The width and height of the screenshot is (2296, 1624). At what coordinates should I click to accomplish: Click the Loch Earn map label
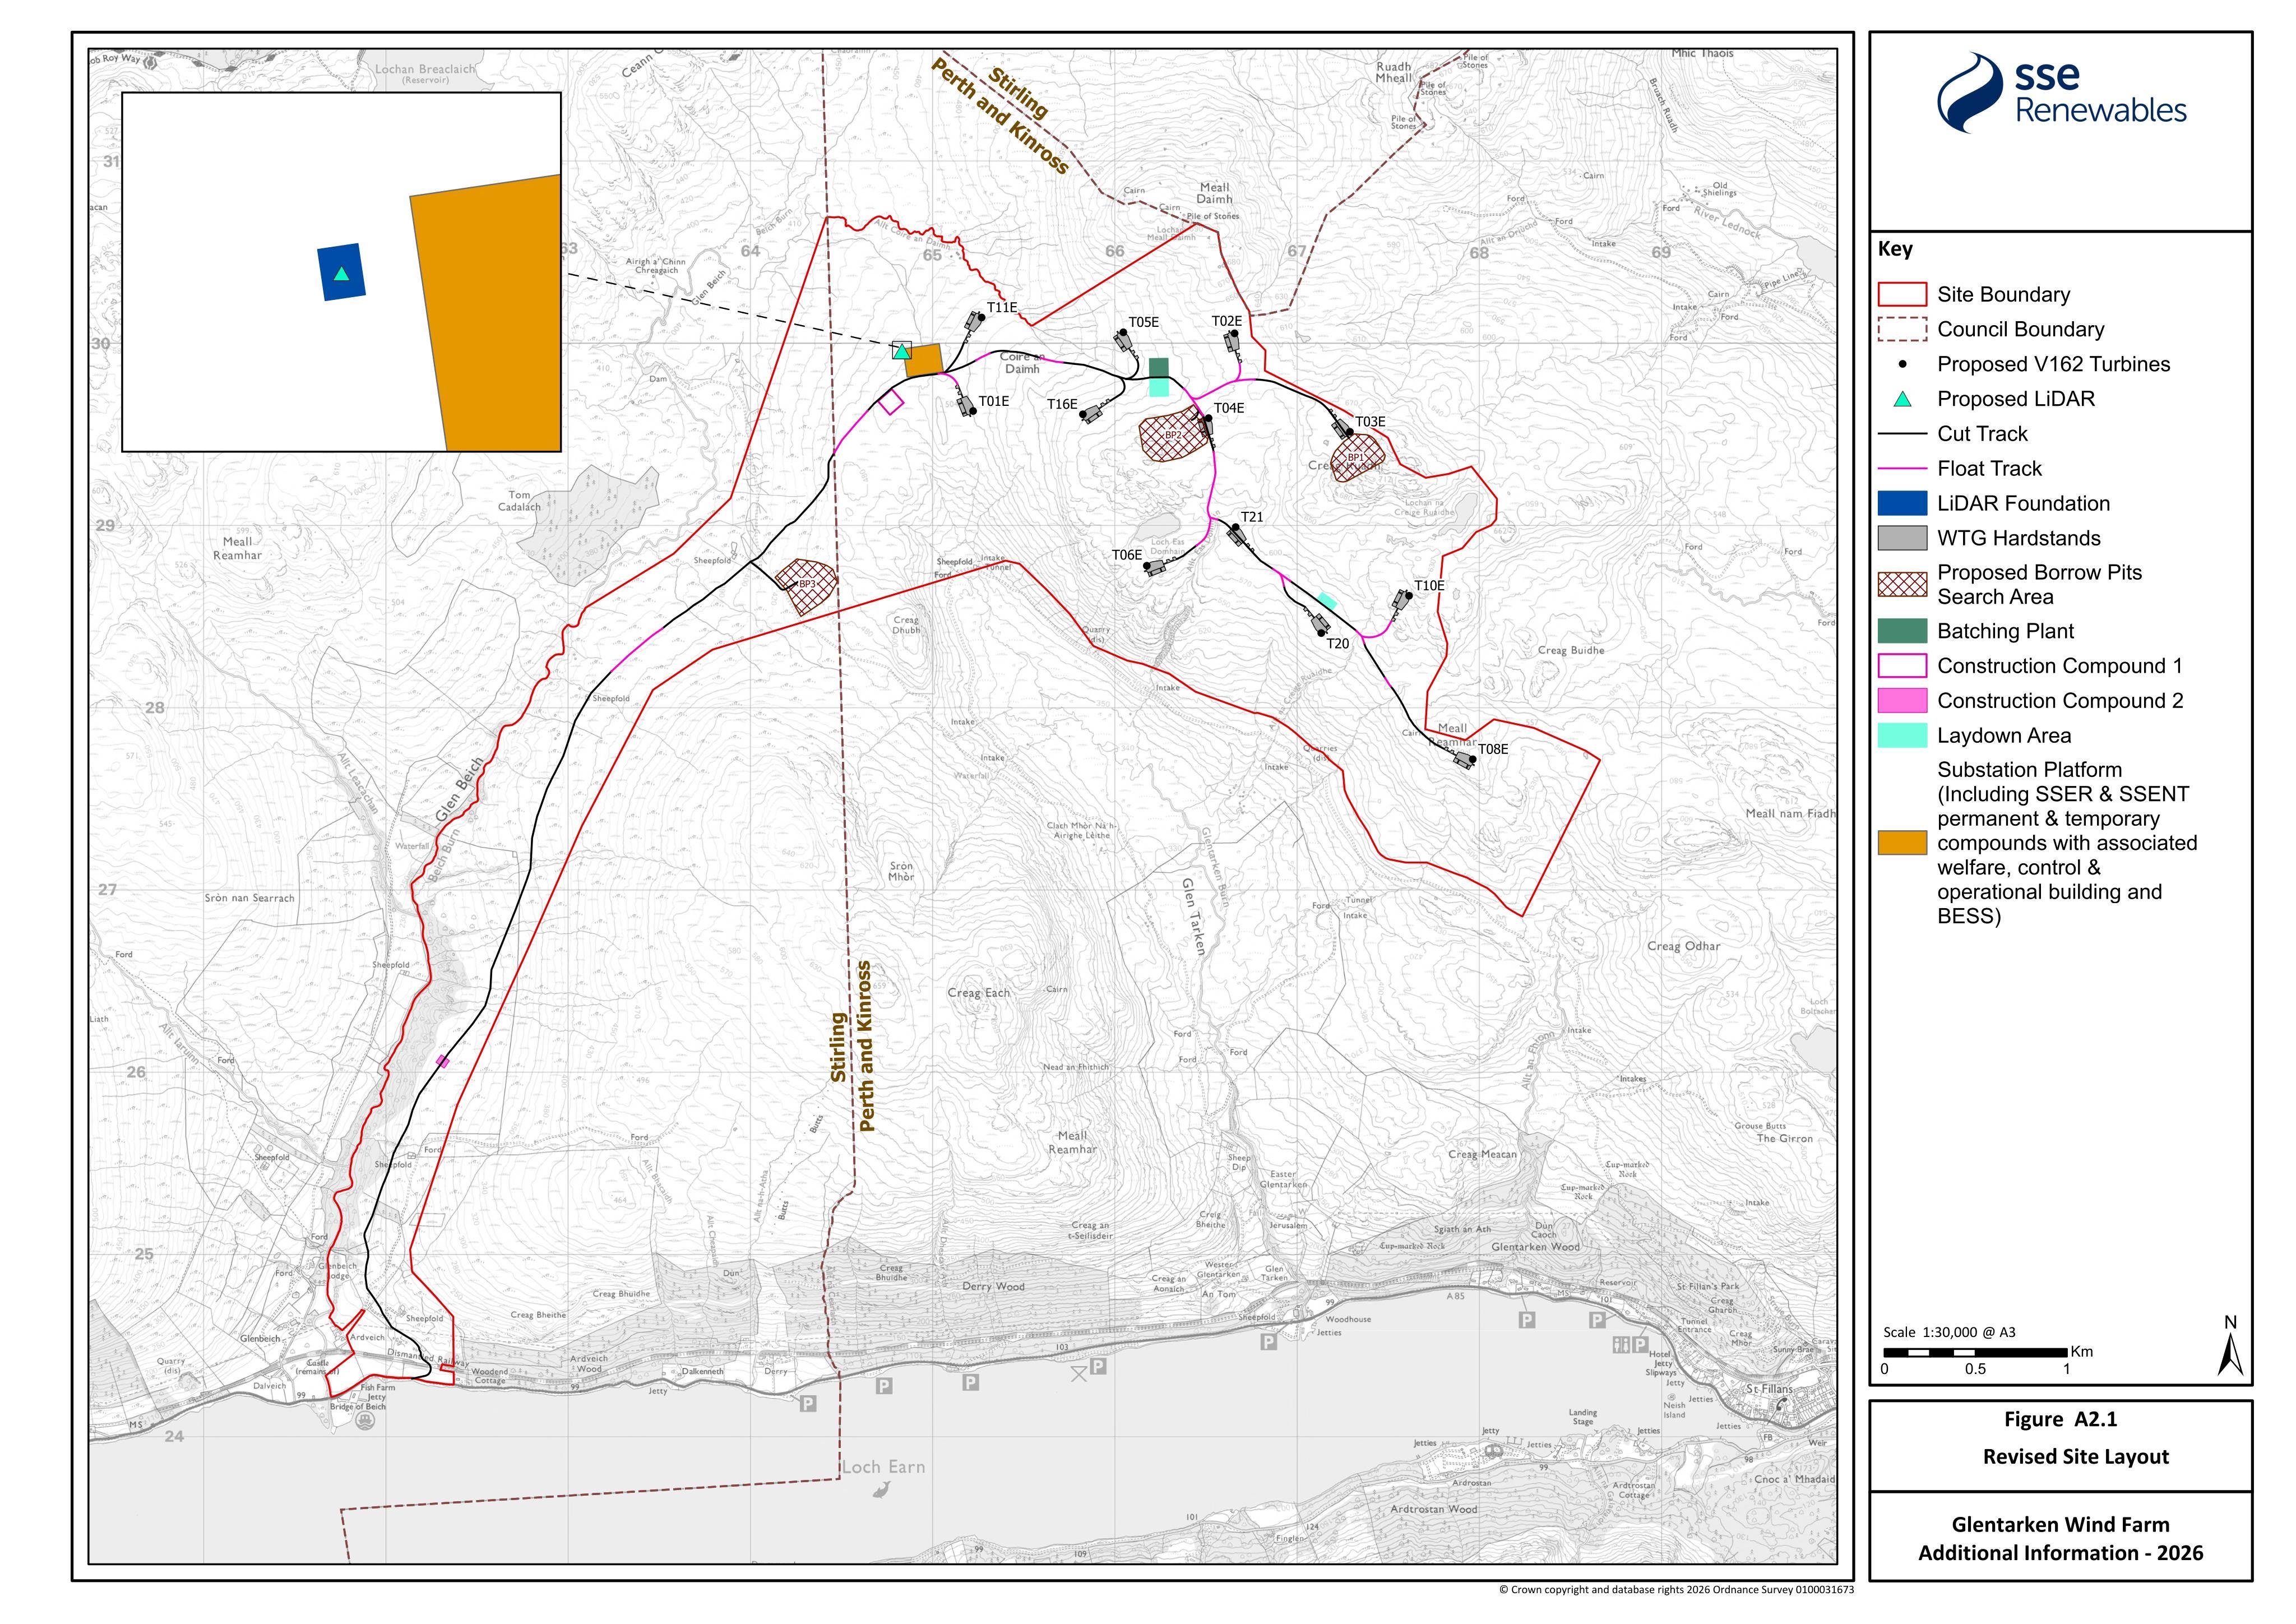pos(883,1467)
